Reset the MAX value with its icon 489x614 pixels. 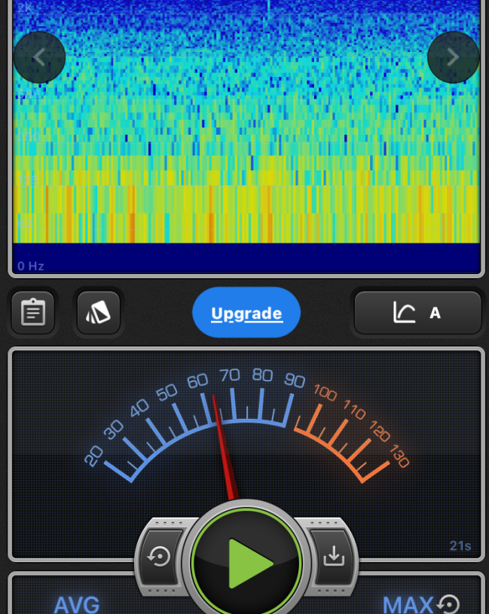tap(449, 603)
